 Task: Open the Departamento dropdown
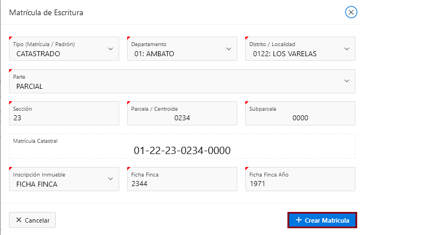point(182,48)
